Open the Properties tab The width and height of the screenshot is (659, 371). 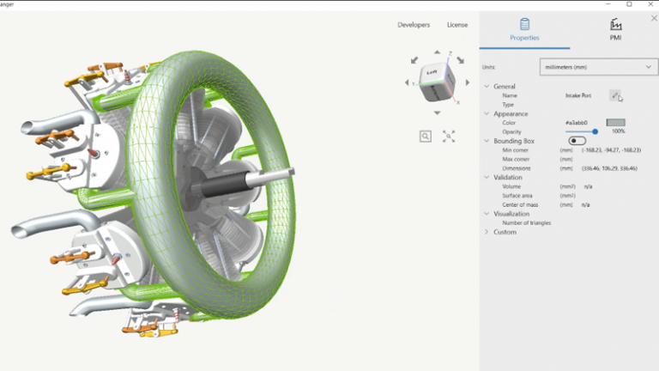click(x=524, y=30)
